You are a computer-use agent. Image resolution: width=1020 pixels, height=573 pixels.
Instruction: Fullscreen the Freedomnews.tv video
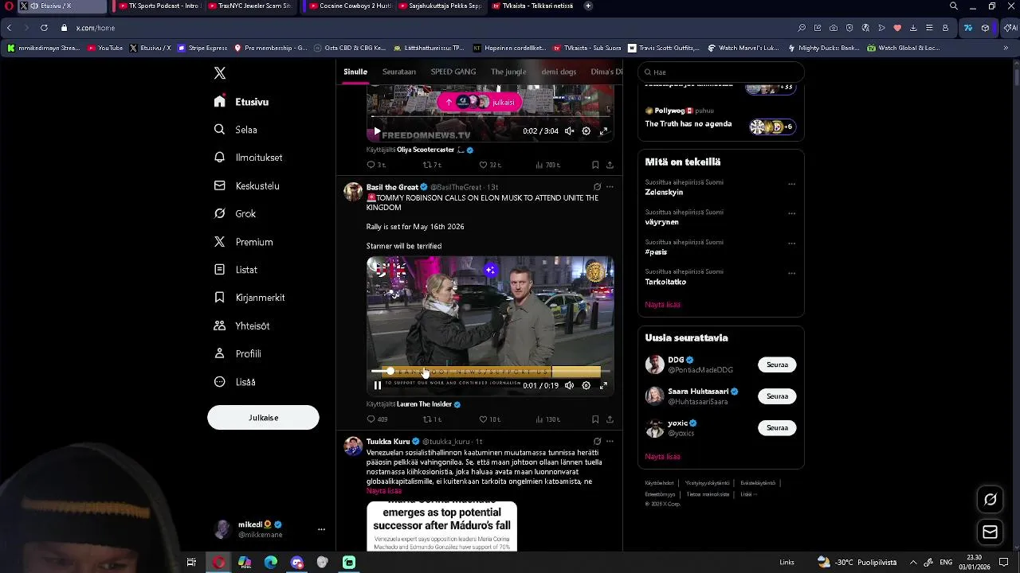tap(603, 131)
